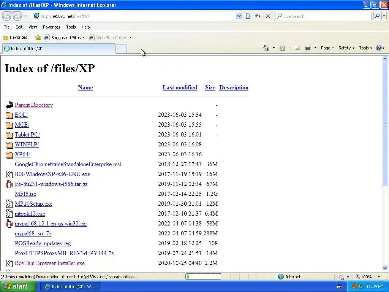Click the Internet security zone indicator

[x=289, y=277]
